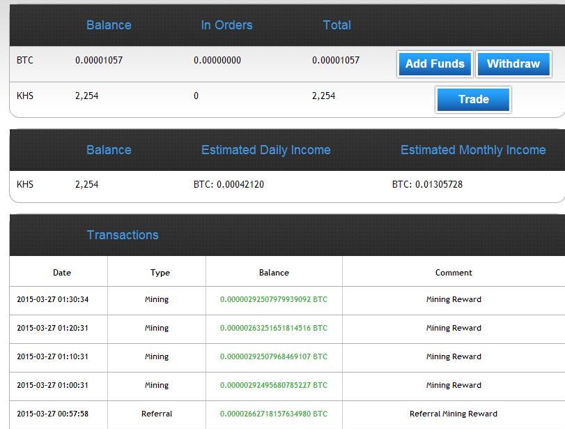Click the Estimated Daily Income header
The width and height of the screenshot is (565, 429).
[266, 150]
